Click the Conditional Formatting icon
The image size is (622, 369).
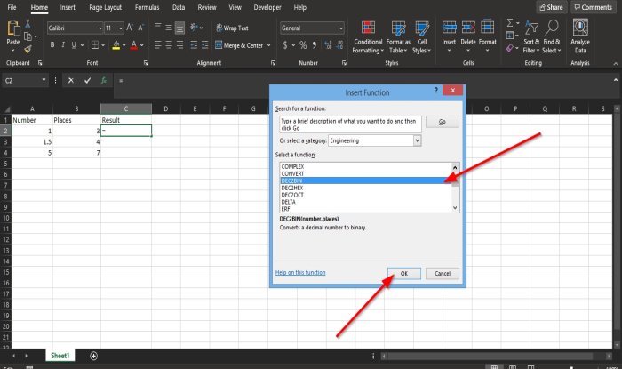tap(367, 28)
